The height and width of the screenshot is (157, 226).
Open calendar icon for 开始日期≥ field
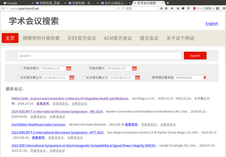tap(69, 68)
